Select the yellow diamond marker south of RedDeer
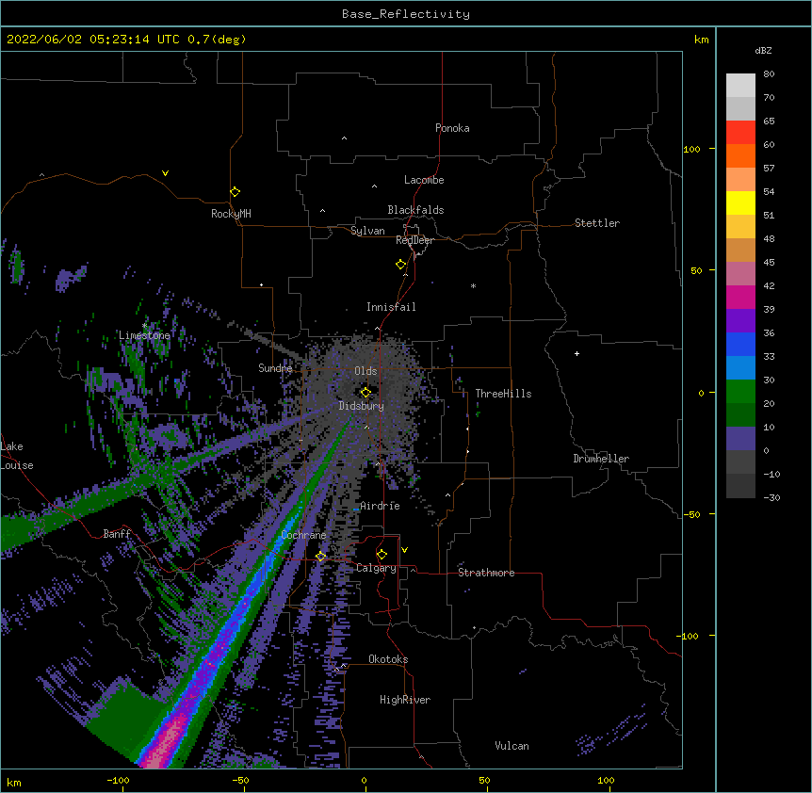 (x=401, y=265)
